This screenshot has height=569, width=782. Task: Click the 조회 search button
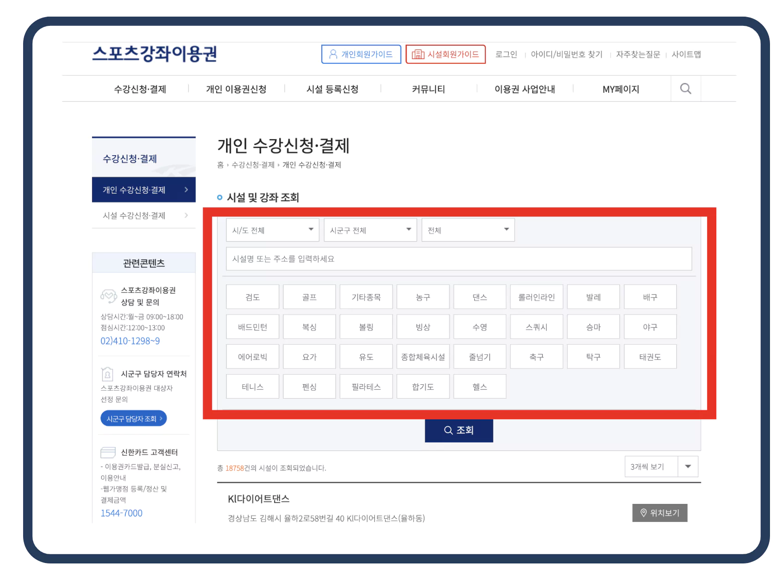pos(459,430)
